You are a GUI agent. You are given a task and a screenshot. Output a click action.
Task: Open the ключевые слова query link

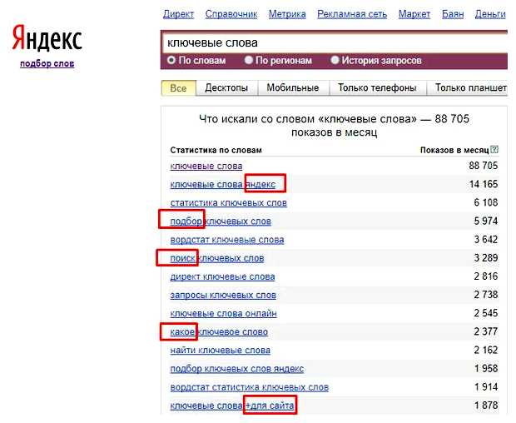(x=206, y=166)
